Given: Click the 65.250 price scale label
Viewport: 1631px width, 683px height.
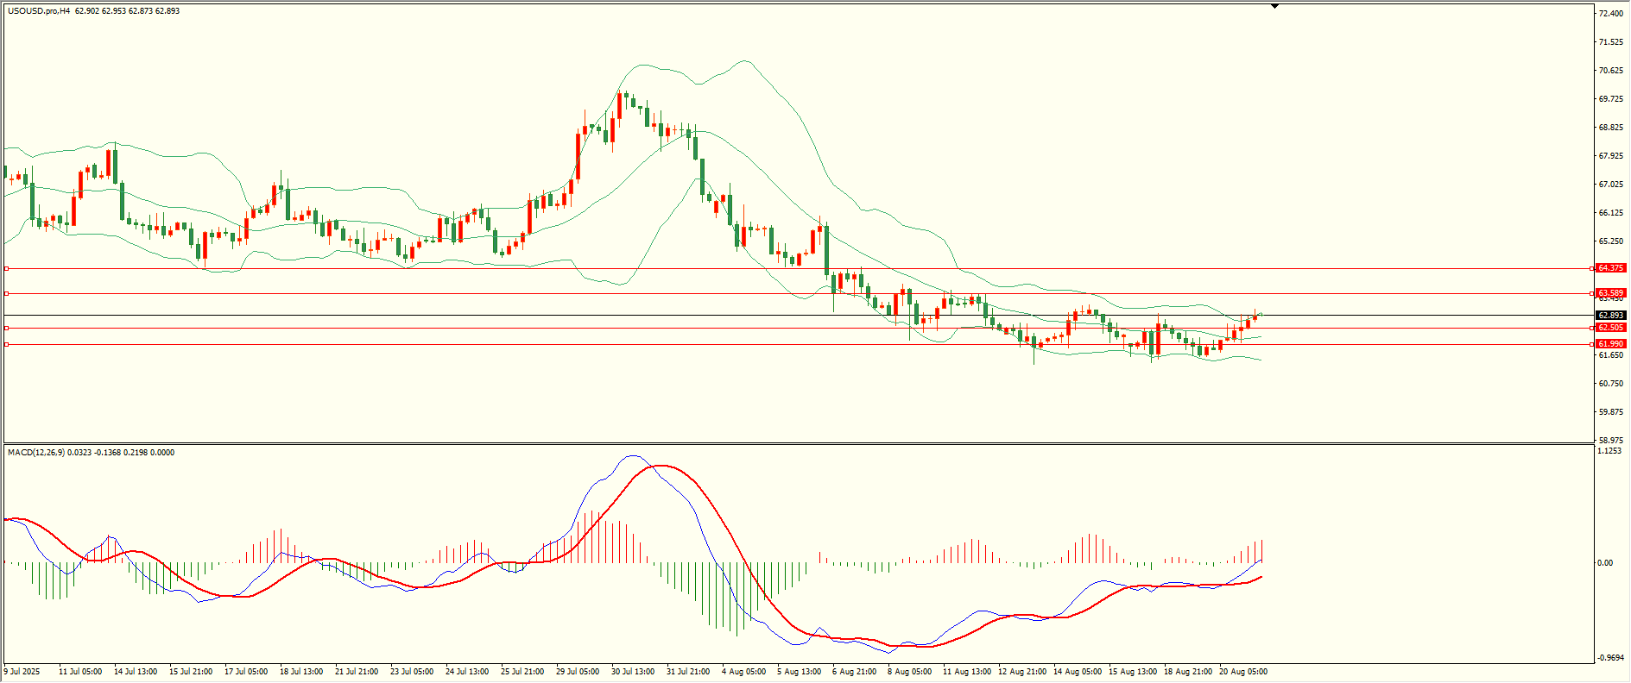Looking at the screenshot, I should coord(1611,241).
